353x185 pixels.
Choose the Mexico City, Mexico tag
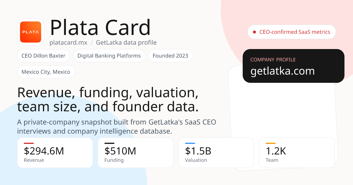click(46, 72)
